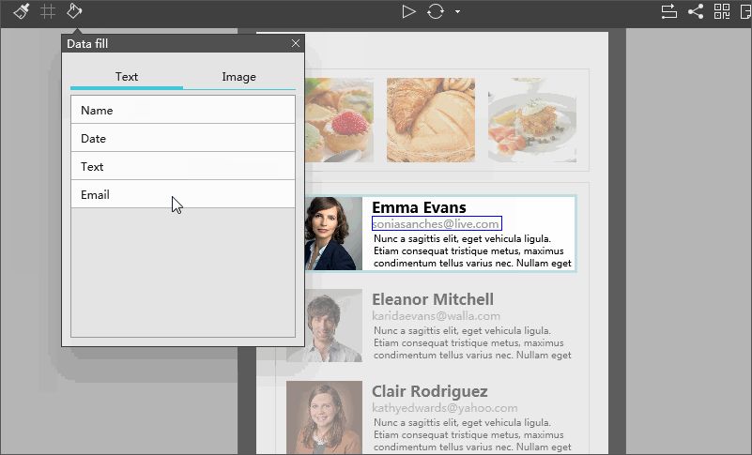Click kathyedwards@yahoo.com email text

445,408
